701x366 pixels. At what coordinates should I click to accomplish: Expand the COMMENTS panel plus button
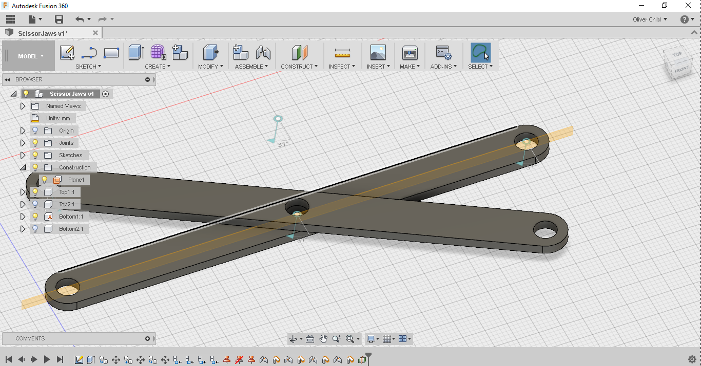148,338
